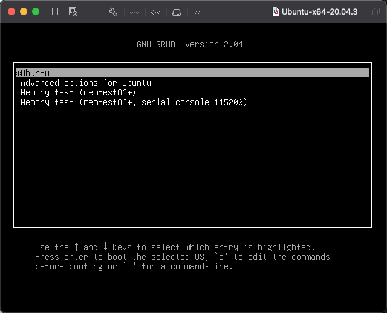387x313 pixels.
Task: Enter full screen with green button
Action: click(x=36, y=11)
